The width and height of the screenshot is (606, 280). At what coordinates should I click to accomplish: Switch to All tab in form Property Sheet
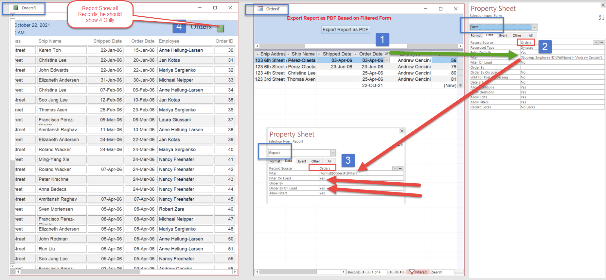point(531,36)
